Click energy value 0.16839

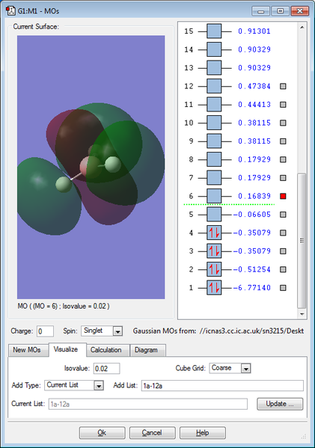pos(254,196)
